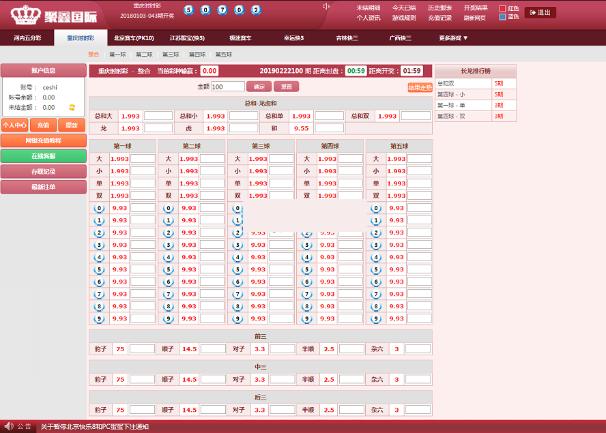
Task: Select the 蓝色 blue theme swatch
Action: click(x=503, y=17)
